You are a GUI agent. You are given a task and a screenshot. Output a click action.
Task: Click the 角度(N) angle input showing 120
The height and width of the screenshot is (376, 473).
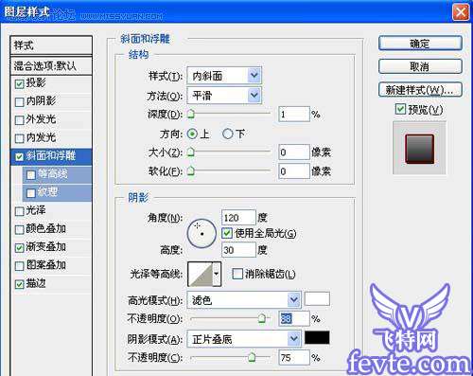[x=238, y=218]
